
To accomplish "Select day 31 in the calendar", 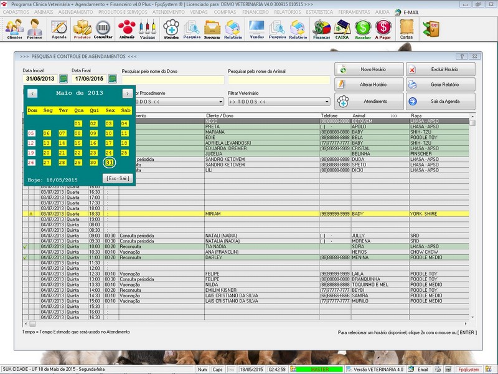I will pos(110,163).
